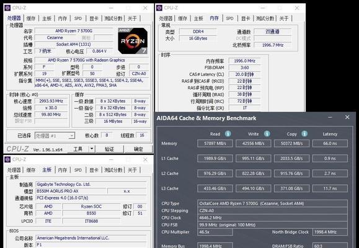Screen dimensions: 359x248
Task: Click the Socket AM4 (1331) value
Action: pos(74,44)
